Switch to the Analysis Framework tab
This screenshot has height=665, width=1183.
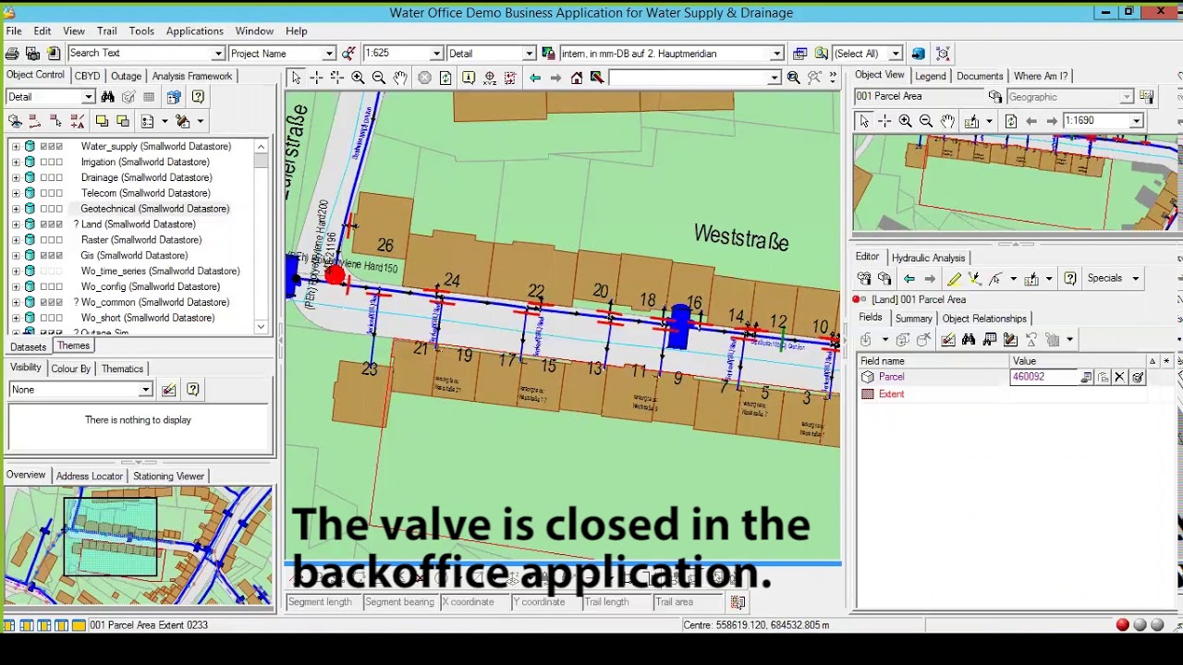(192, 77)
